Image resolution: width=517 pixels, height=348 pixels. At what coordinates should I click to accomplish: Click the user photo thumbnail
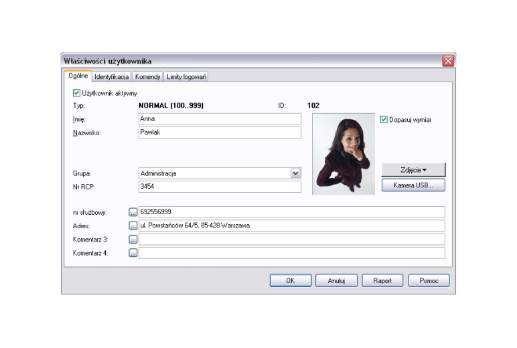point(344,154)
